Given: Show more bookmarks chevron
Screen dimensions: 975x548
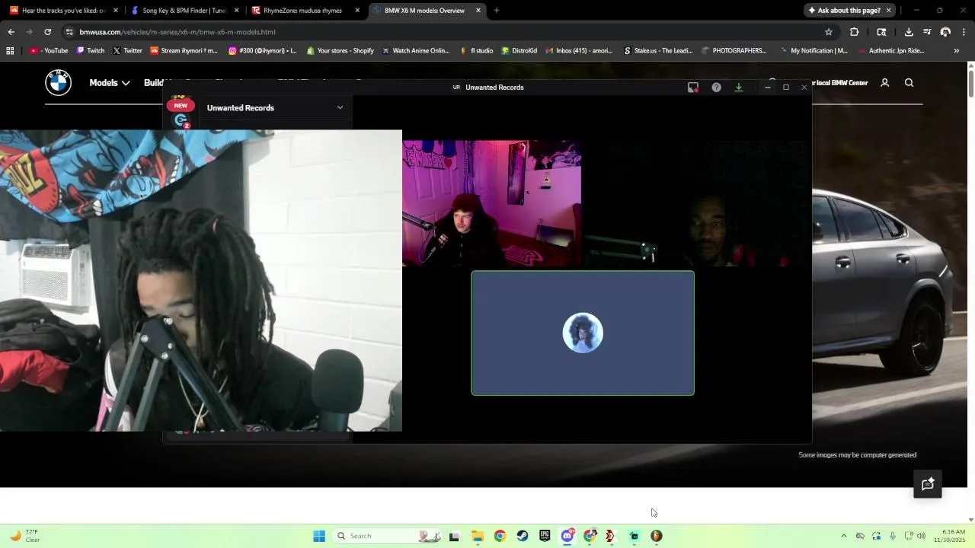Looking at the screenshot, I should click(957, 51).
